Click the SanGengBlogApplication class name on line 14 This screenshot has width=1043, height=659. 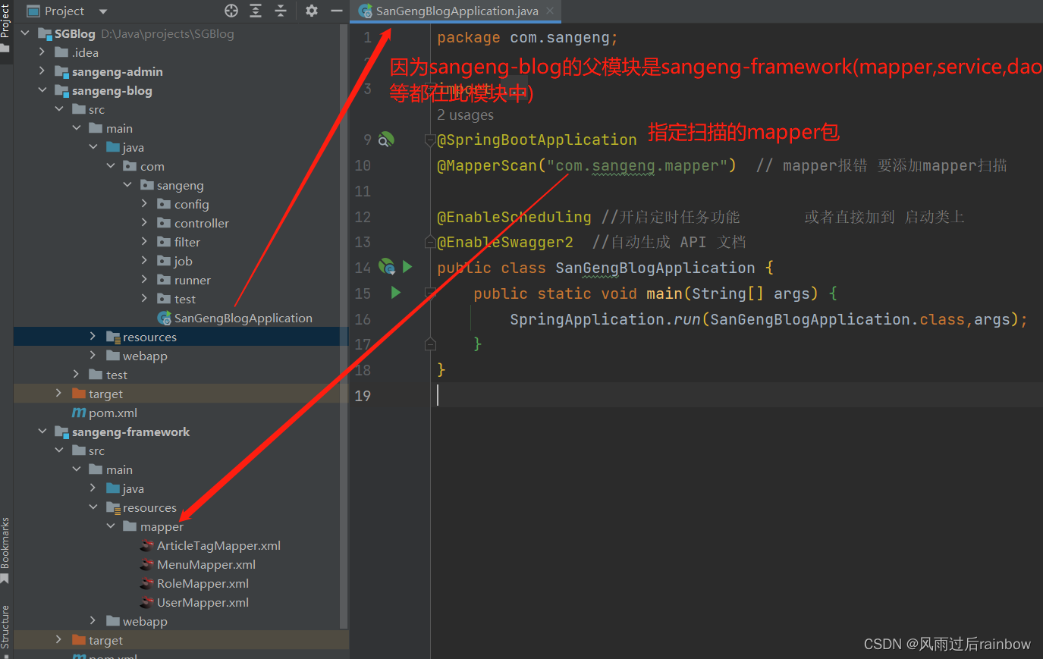(x=655, y=268)
